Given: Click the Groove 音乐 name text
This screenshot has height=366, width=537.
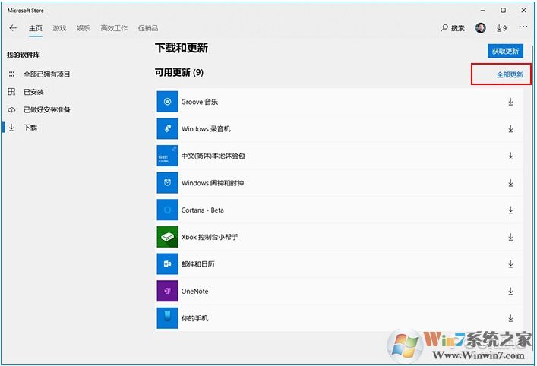Looking at the screenshot, I should (x=200, y=102).
